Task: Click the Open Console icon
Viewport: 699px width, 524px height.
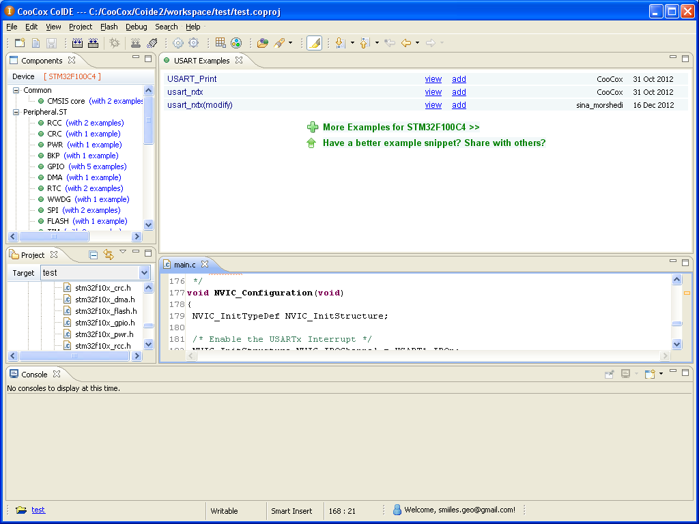Action: point(650,374)
